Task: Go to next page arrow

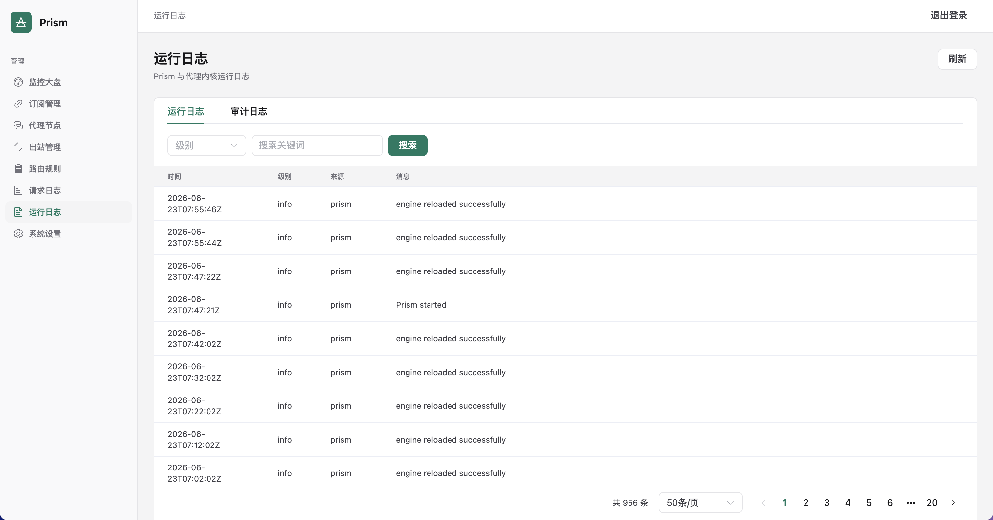Action: coord(953,503)
